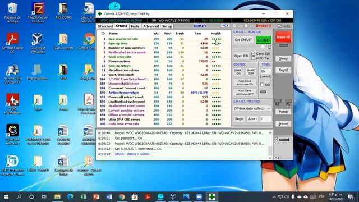
Task: Click the Get SMART button
Action: pos(243,40)
